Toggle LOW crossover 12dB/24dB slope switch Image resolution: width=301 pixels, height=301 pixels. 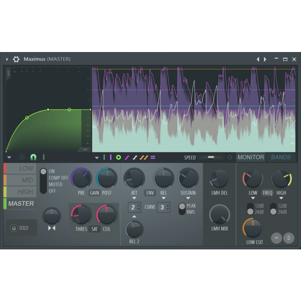(x=250, y=209)
